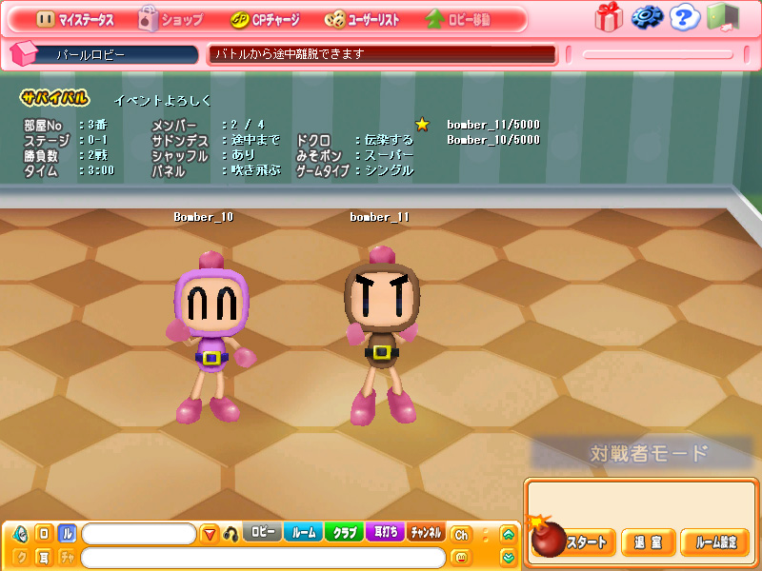Switch to 耳打ち whisper tab
The width and height of the screenshot is (762, 571).
(386, 533)
